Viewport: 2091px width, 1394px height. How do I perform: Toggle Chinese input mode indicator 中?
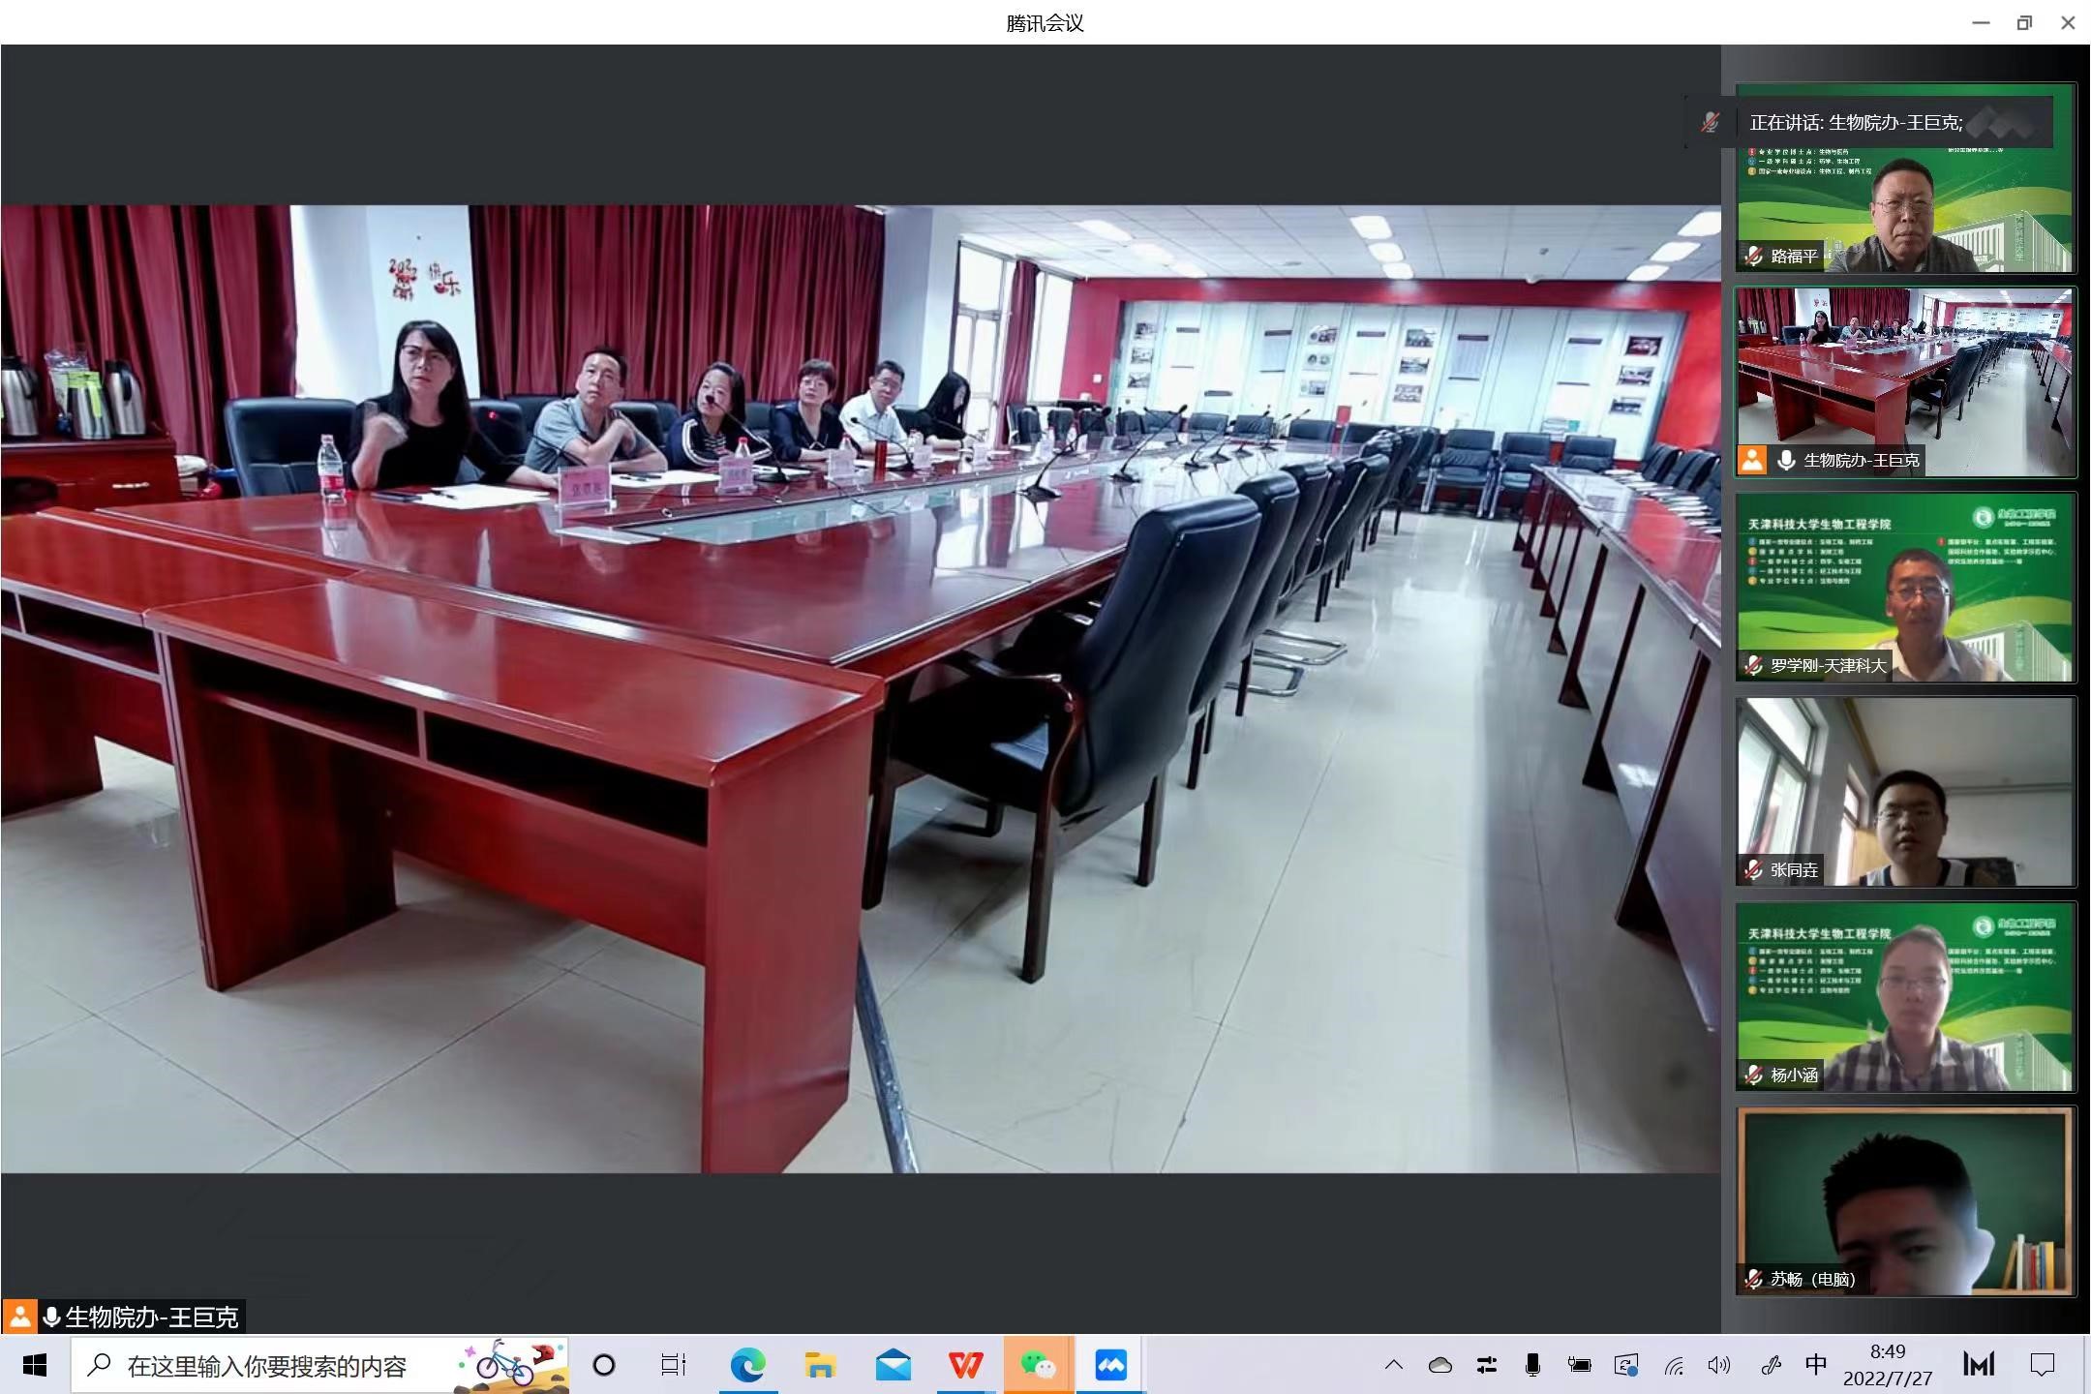pos(1816,1365)
